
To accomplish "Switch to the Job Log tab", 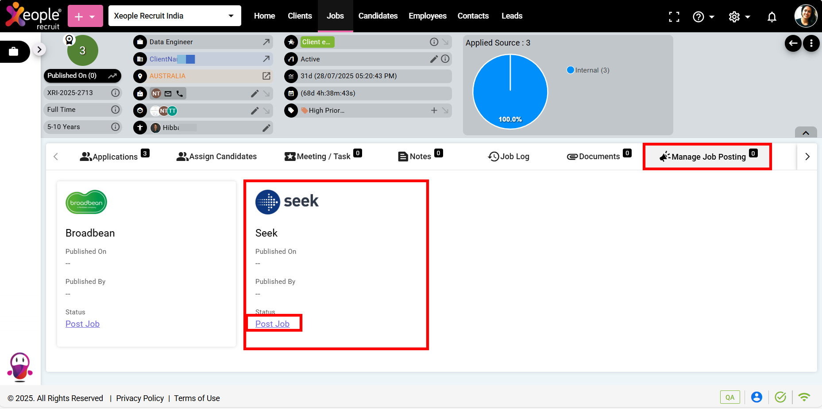I will [509, 157].
